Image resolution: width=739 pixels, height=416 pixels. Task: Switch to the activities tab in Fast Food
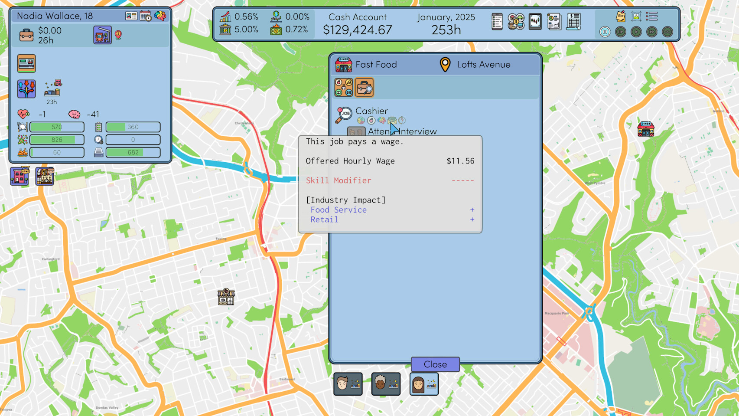tap(343, 88)
